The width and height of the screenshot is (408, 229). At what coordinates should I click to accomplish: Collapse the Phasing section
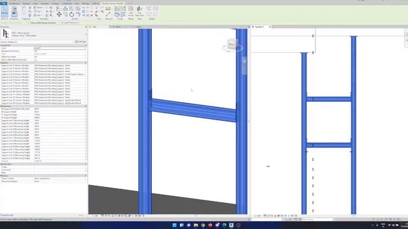[x=85, y=176]
